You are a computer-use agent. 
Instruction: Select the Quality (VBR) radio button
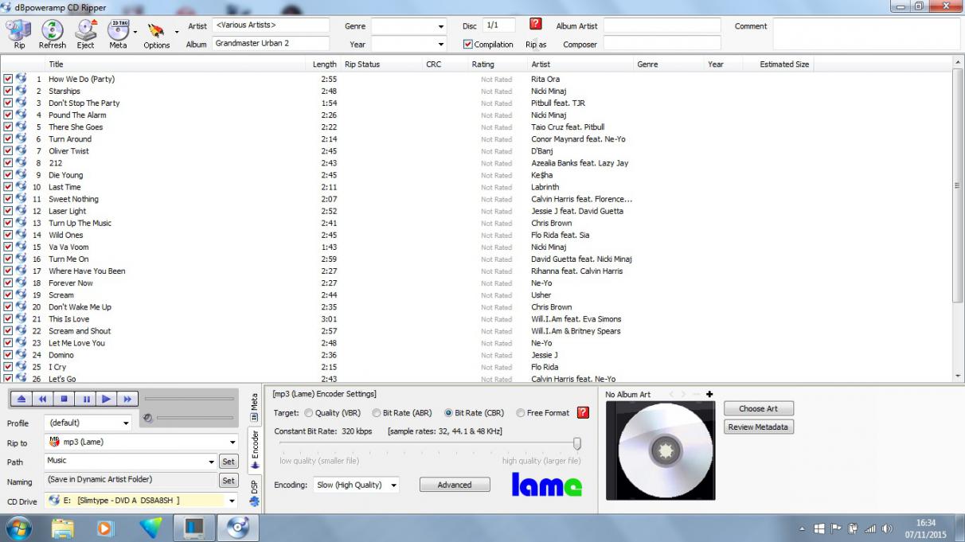point(308,413)
